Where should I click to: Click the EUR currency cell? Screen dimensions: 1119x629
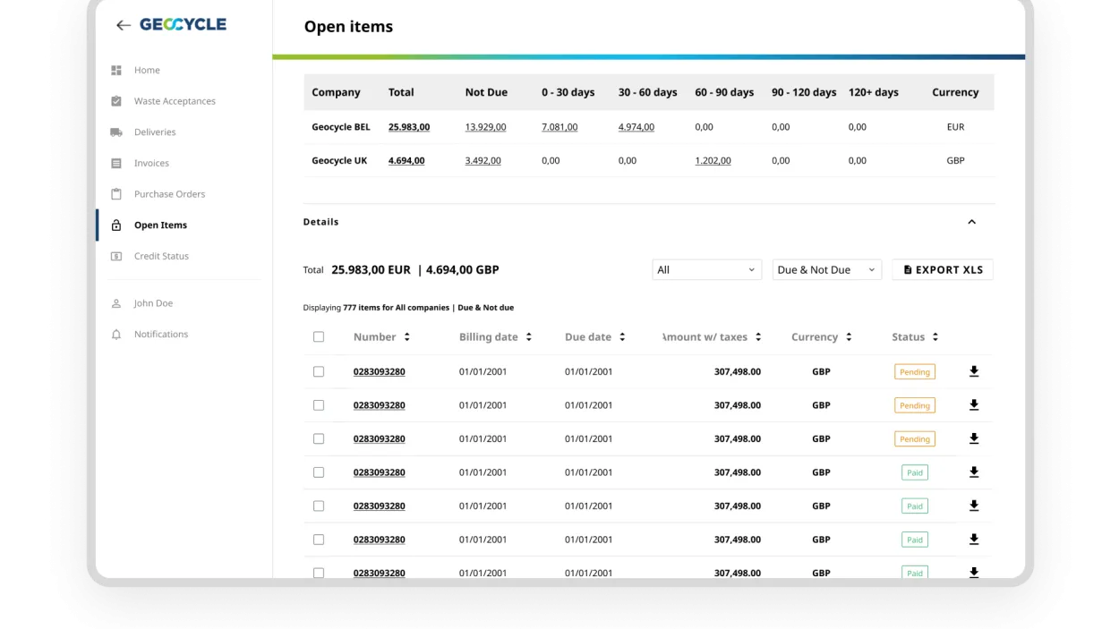click(x=955, y=127)
